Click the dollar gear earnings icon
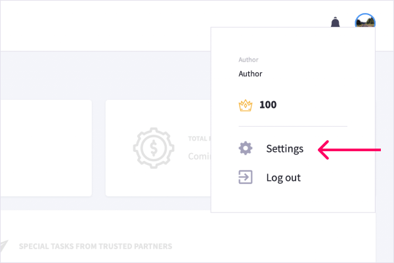This screenshot has width=394, height=263. tap(154, 148)
